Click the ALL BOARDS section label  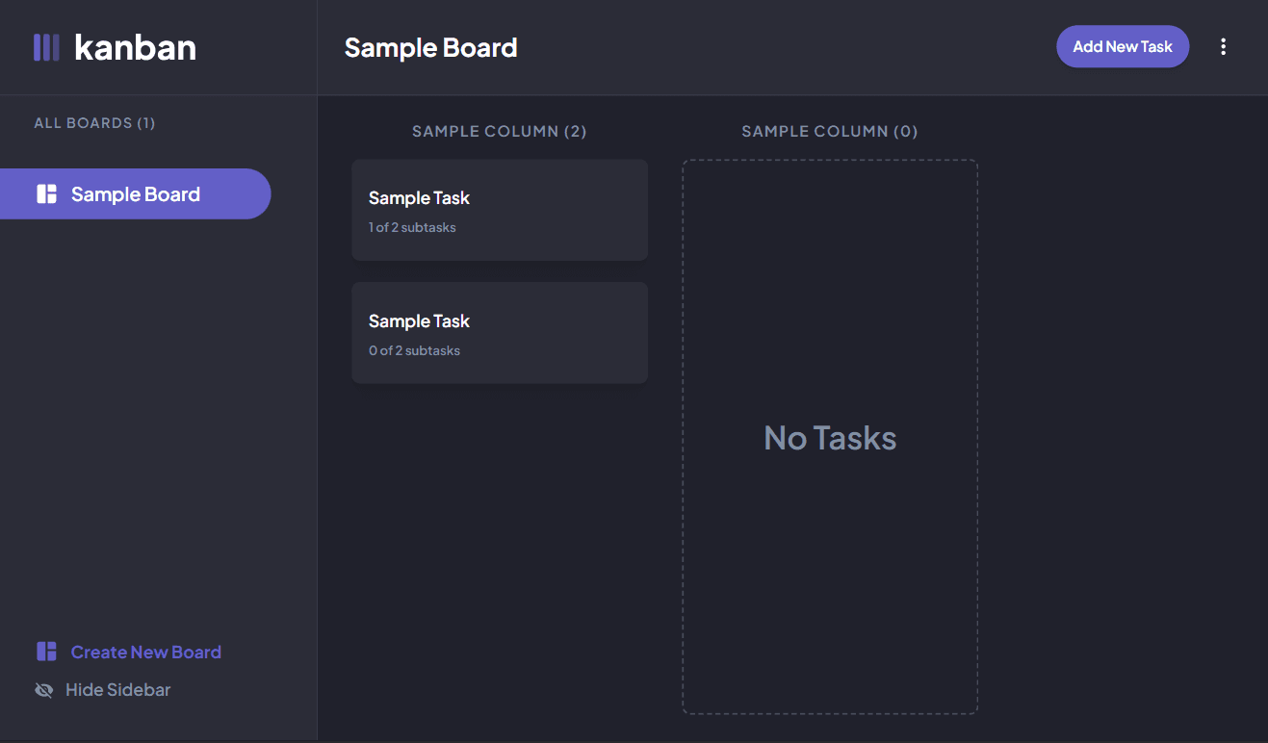(94, 122)
